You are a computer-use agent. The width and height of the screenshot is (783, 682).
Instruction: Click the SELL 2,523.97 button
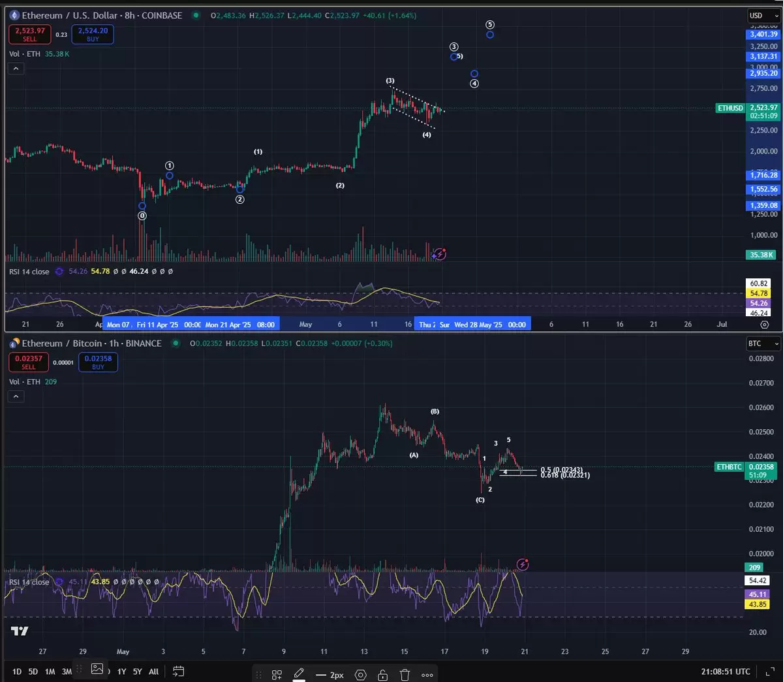pos(30,34)
